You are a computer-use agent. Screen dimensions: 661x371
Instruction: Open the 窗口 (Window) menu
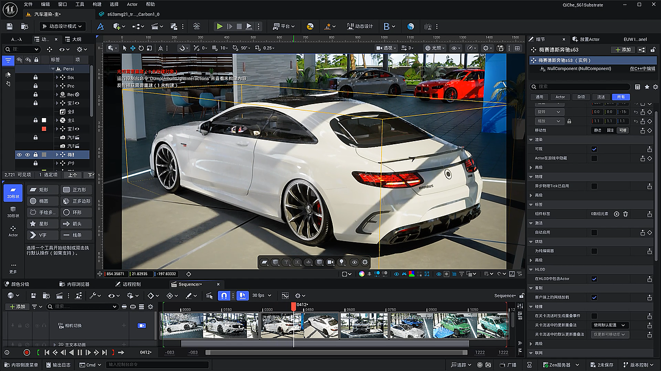[62, 4]
